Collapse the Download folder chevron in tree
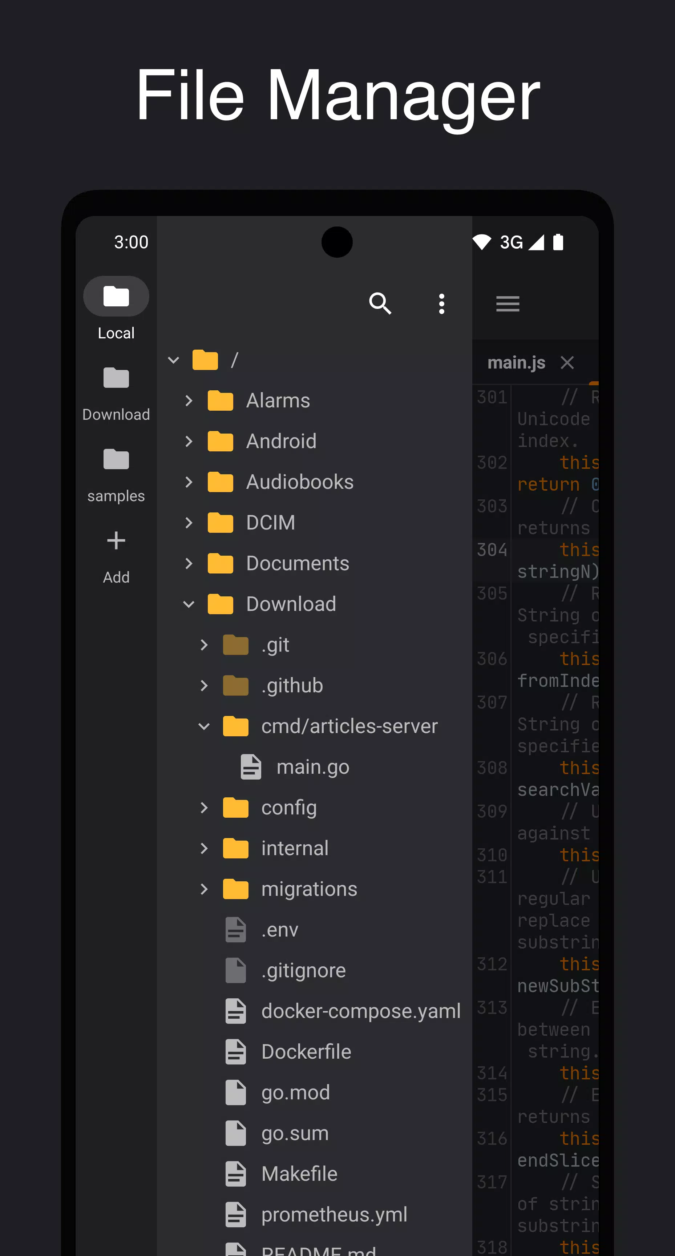Screen dimensions: 675x1256 point(189,605)
